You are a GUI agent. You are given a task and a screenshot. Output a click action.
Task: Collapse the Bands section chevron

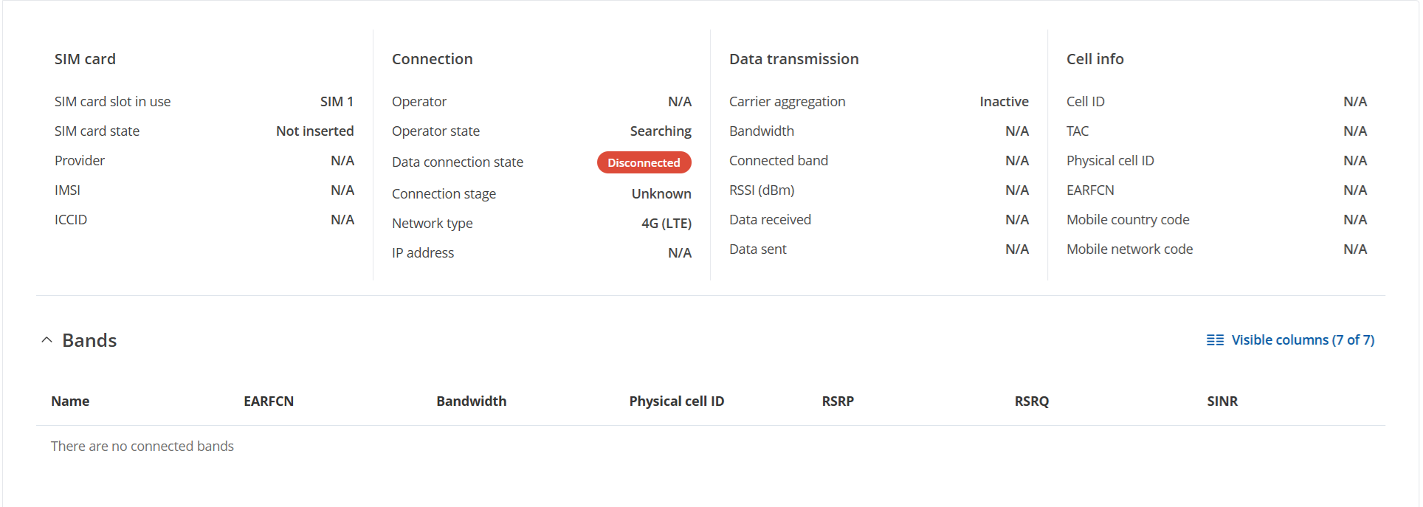tap(46, 340)
